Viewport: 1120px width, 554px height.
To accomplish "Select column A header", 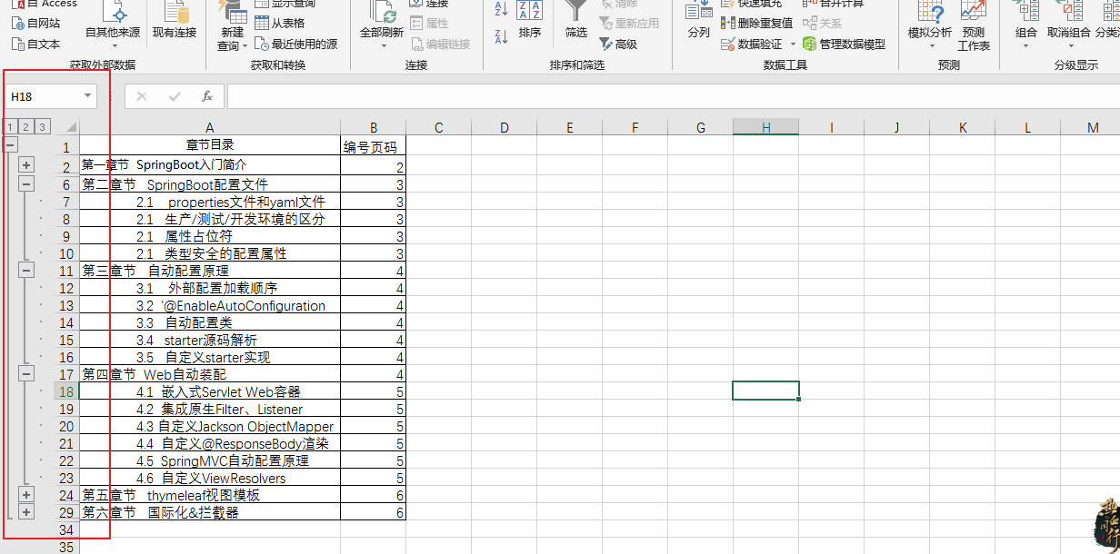I will 210,127.
